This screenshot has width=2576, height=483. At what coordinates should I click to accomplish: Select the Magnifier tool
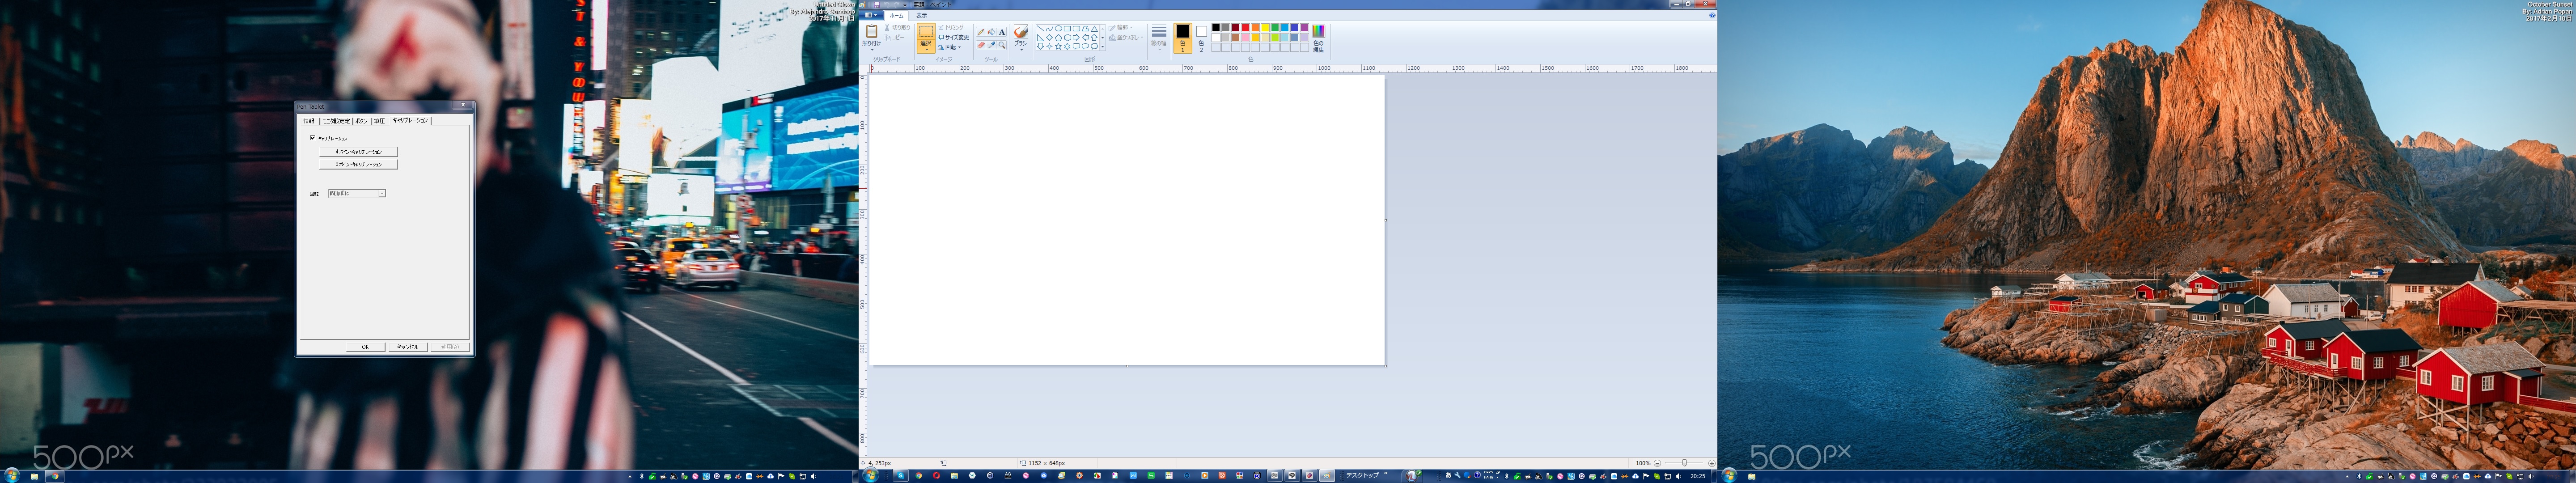point(1002,45)
